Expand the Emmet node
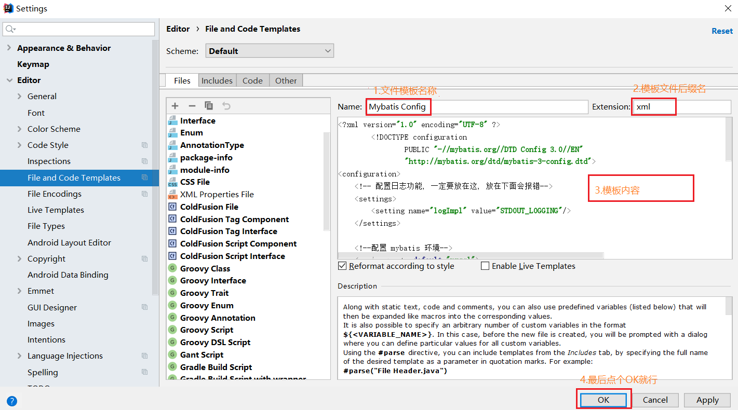 point(20,291)
